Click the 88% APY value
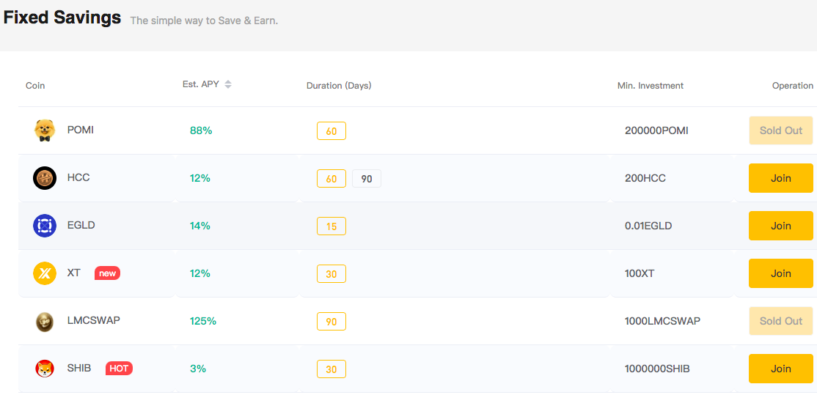 point(201,130)
